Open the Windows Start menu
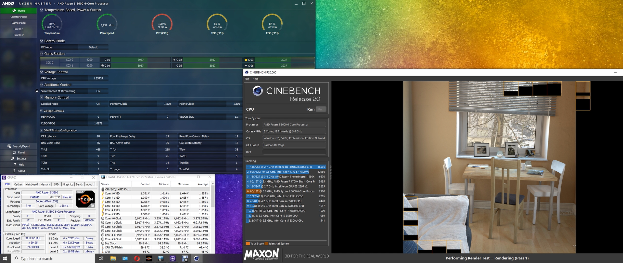The height and width of the screenshot is (263, 623). [x=6, y=258]
